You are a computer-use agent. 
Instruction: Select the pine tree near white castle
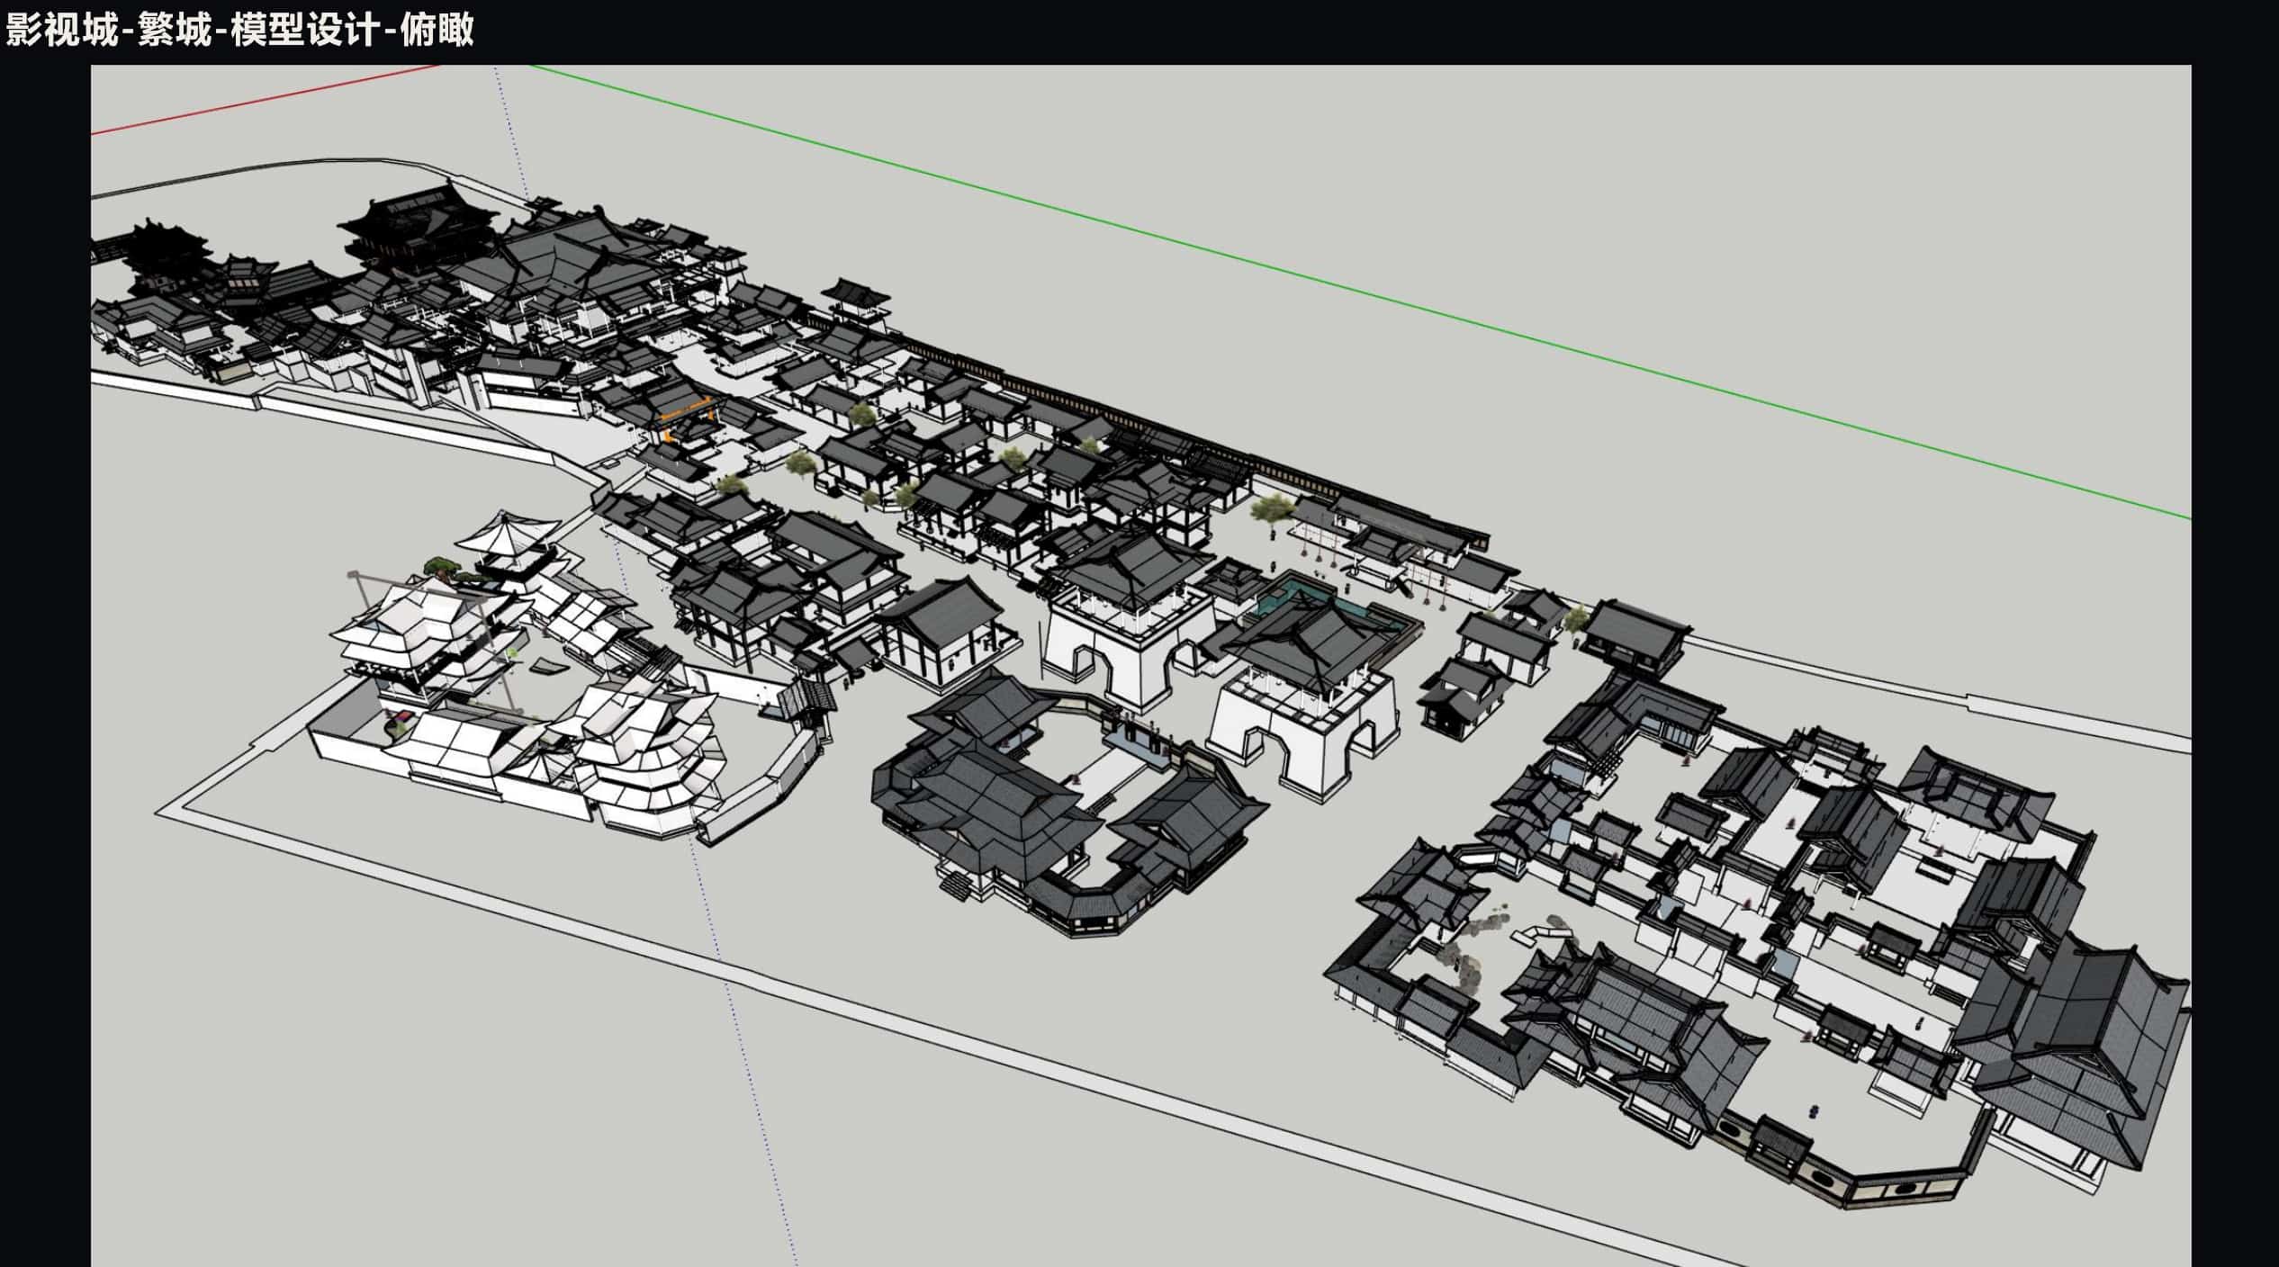pyautogui.click(x=447, y=570)
